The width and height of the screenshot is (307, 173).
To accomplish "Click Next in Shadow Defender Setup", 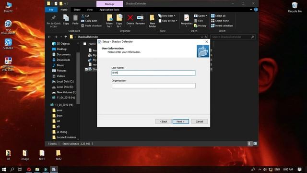I will click(x=181, y=122).
